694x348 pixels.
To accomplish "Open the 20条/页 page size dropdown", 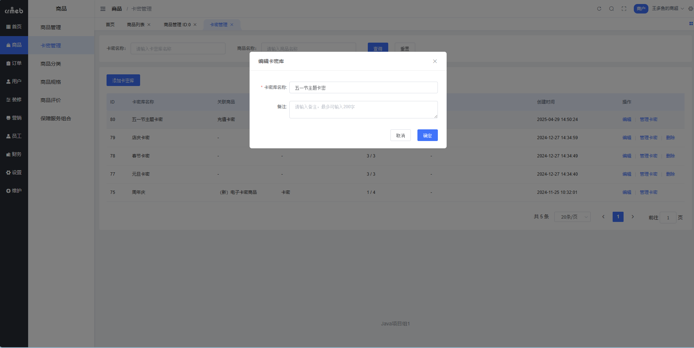I will [572, 217].
